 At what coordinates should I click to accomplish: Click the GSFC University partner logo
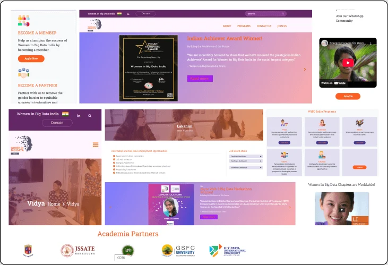pos(178,250)
